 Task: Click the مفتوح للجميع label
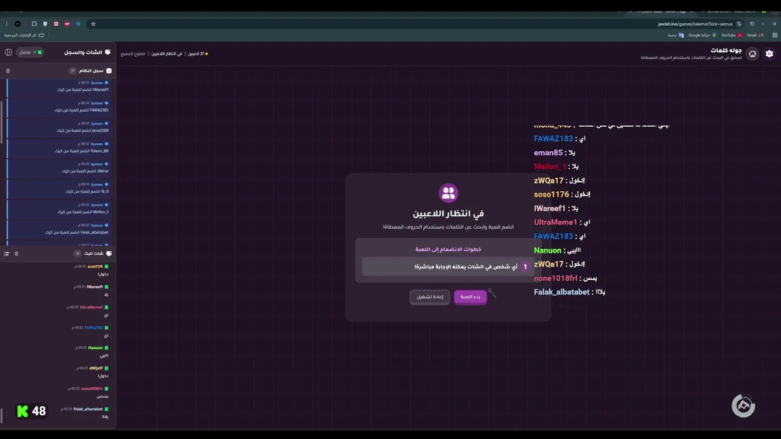(x=133, y=54)
